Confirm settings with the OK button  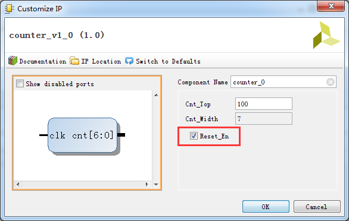coord(266,207)
